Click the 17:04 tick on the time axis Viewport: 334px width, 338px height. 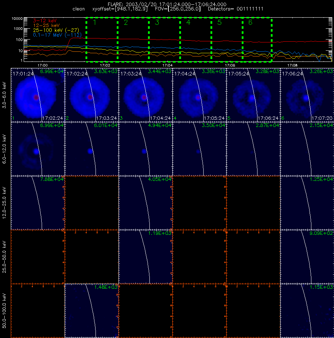(x=167, y=65)
